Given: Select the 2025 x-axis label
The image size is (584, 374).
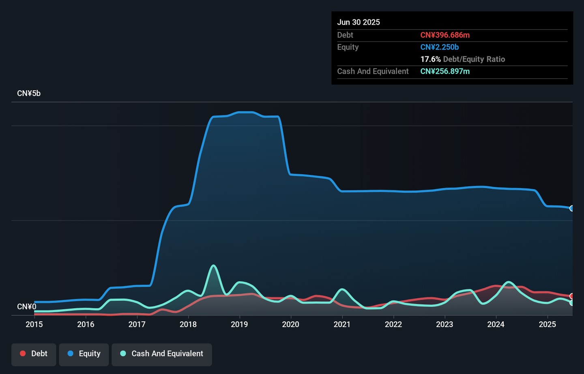Looking at the screenshot, I should (x=547, y=324).
